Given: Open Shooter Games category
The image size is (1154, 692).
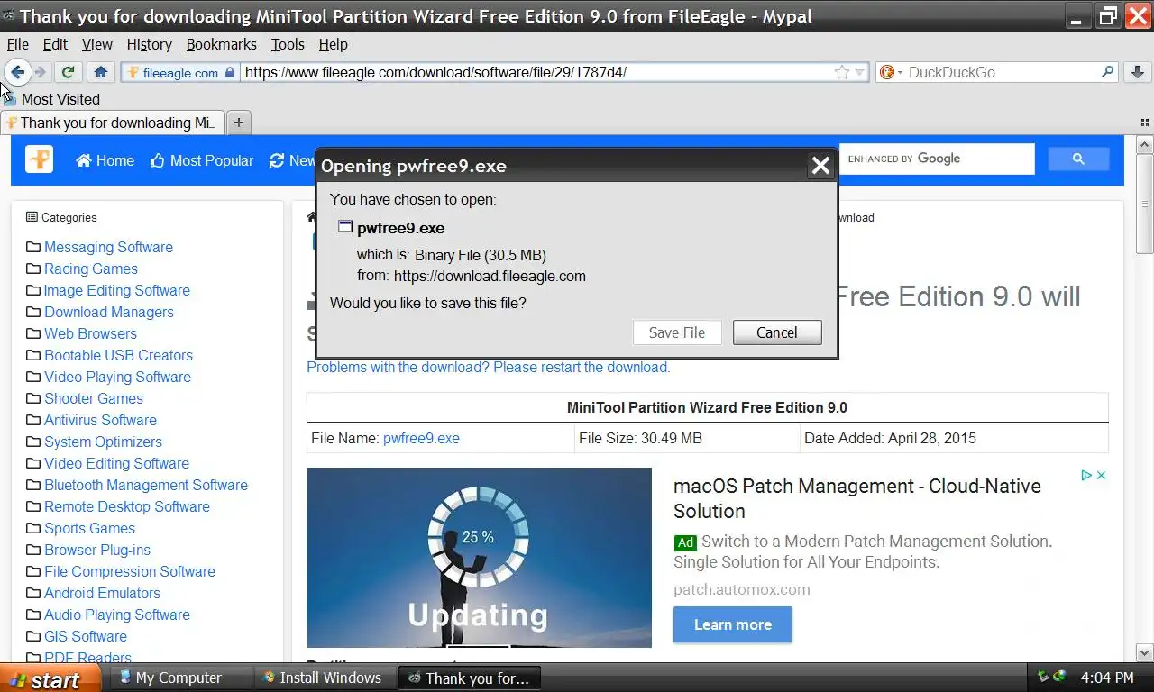Looking at the screenshot, I should [x=94, y=398].
